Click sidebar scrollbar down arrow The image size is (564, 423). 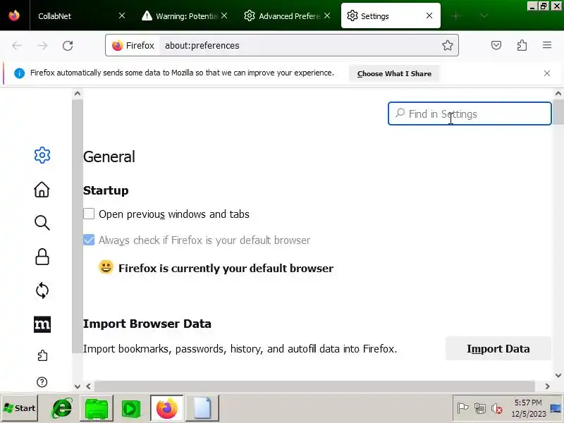[78, 386]
